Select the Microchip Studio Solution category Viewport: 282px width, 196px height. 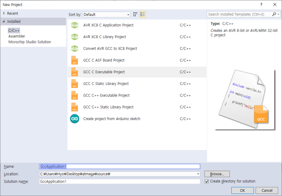point(30,42)
